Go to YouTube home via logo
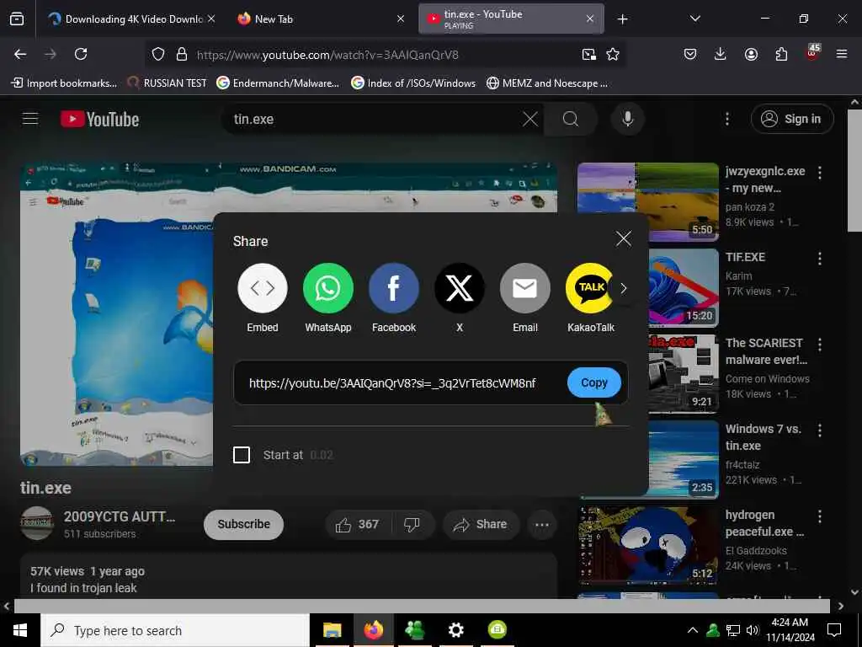The image size is (862, 647). tap(99, 119)
